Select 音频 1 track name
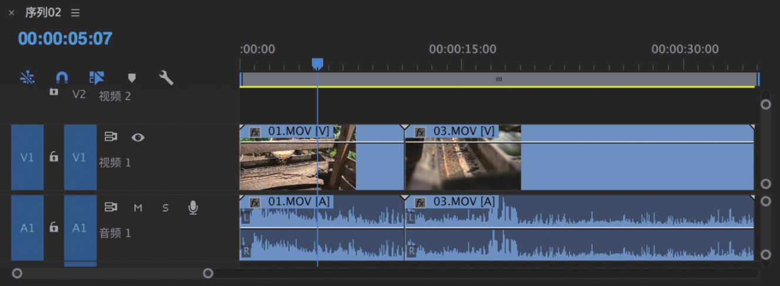780x286 pixels. click(115, 233)
